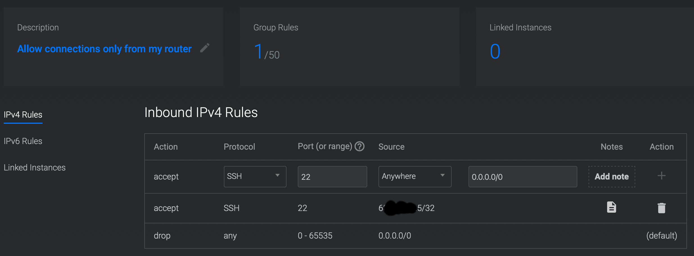
Task: Click the source address field showing 0.0.0.0/0
Action: pyautogui.click(x=522, y=177)
